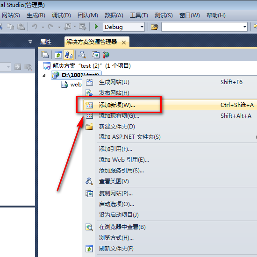Collapse the D:\1001\test project node
The image size is (257, 257).
(x=44, y=75)
